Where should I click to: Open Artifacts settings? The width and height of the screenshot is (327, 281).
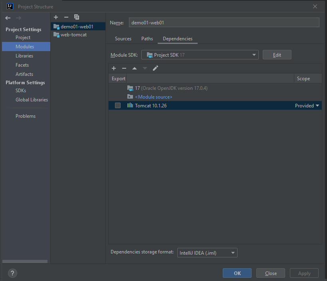24,74
